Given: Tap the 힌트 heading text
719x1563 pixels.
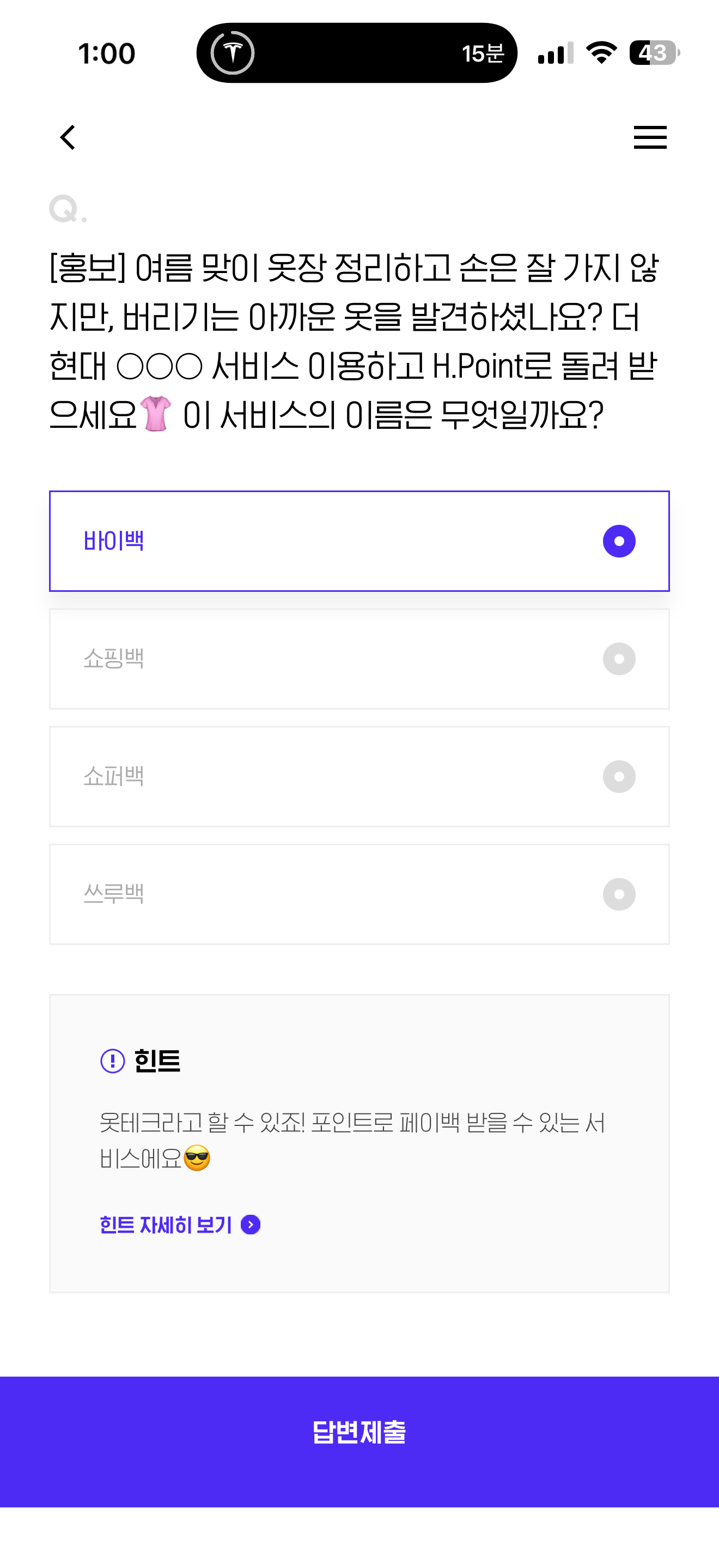Looking at the screenshot, I should (x=157, y=1061).
